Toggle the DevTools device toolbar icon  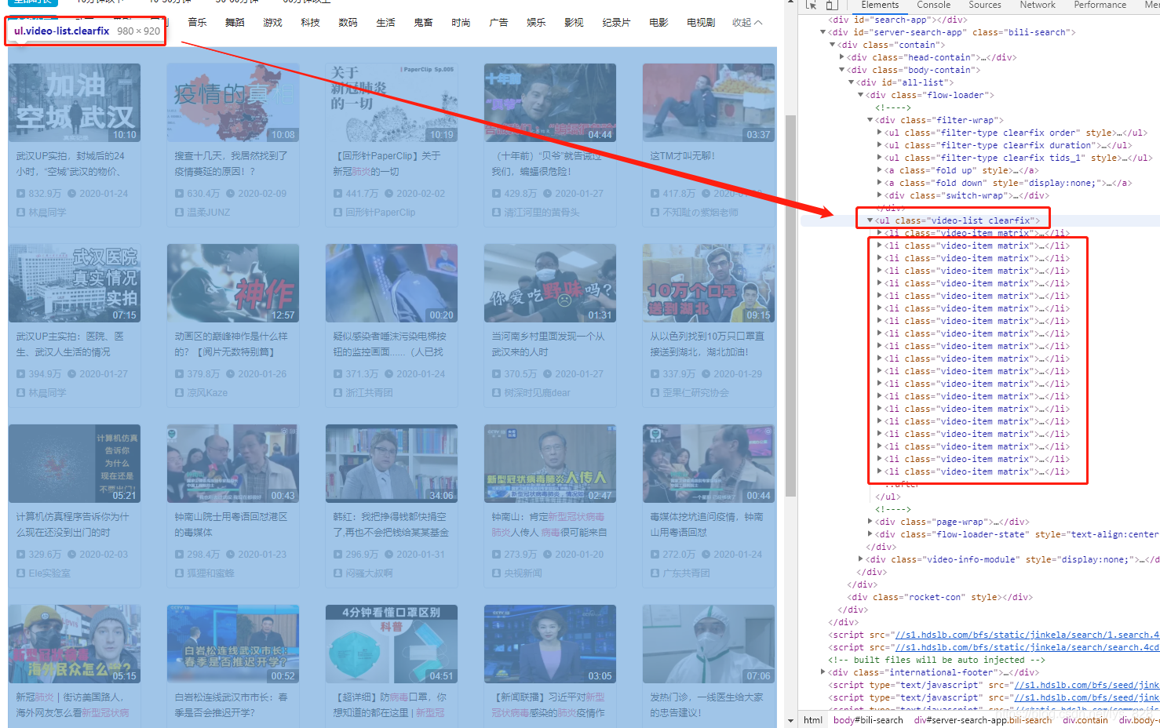[x=832, y=5]
